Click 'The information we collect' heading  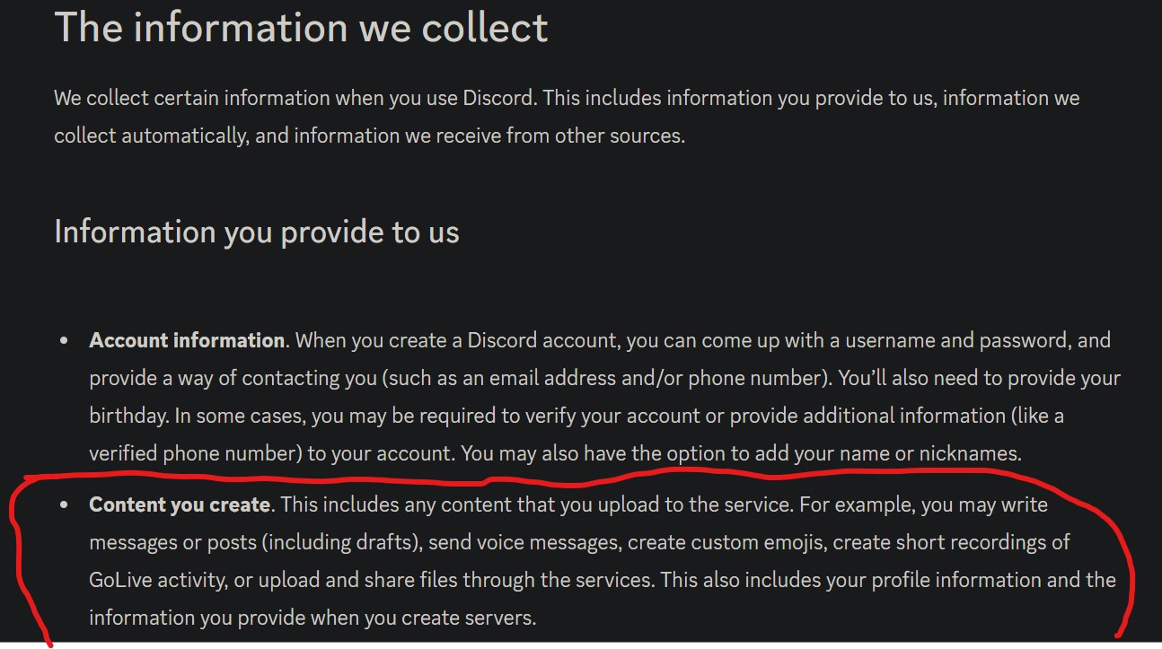(301, 26)
